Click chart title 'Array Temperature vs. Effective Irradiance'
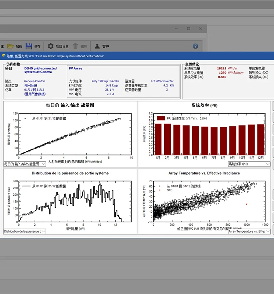The width and height of the screenshot is (274, 294). 204,173
